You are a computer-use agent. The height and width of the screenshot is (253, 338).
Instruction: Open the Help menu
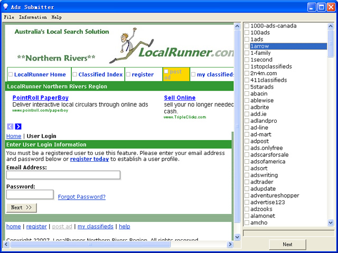click(x=57, y=17)
